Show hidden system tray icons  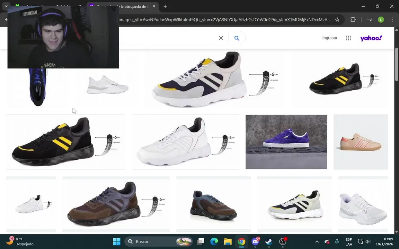(x=317, y=241)
